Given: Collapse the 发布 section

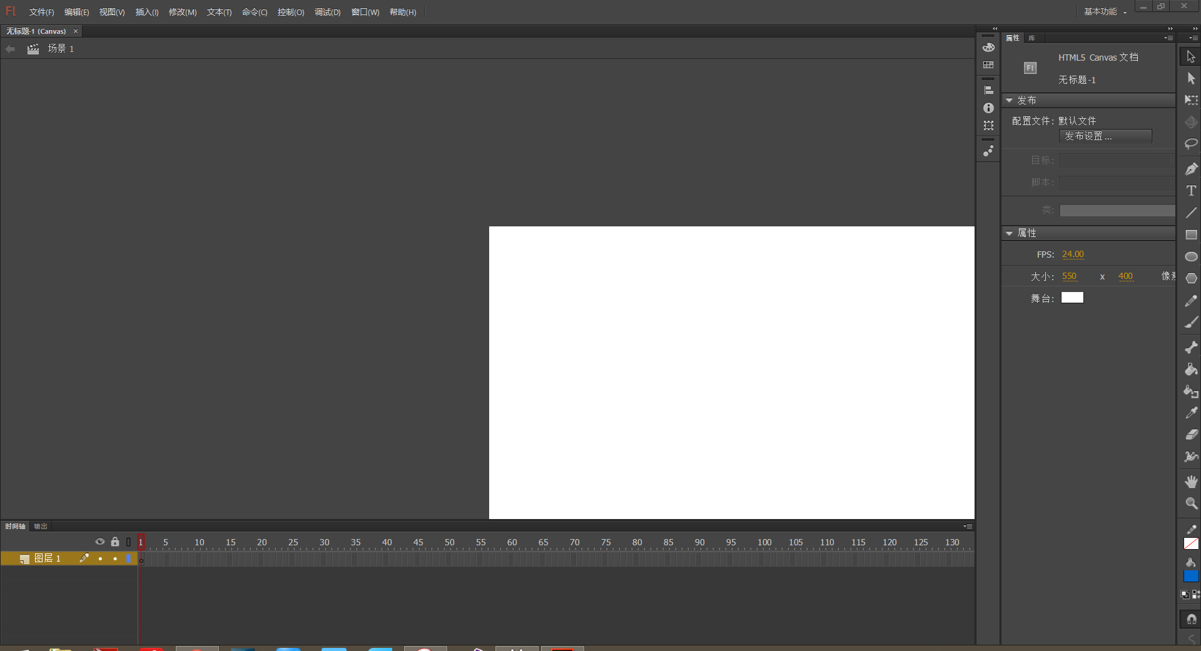Looking at the screenshot, I should tap(1009, 100).
